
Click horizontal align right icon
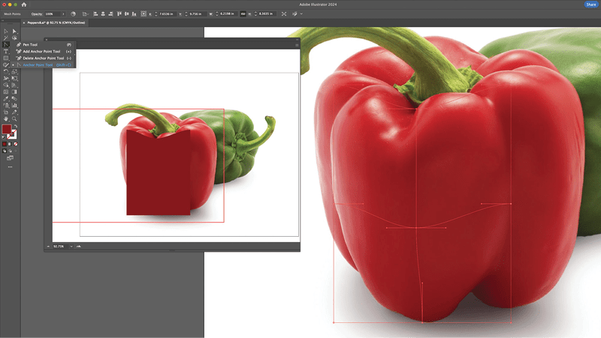(x=110, y=13)
